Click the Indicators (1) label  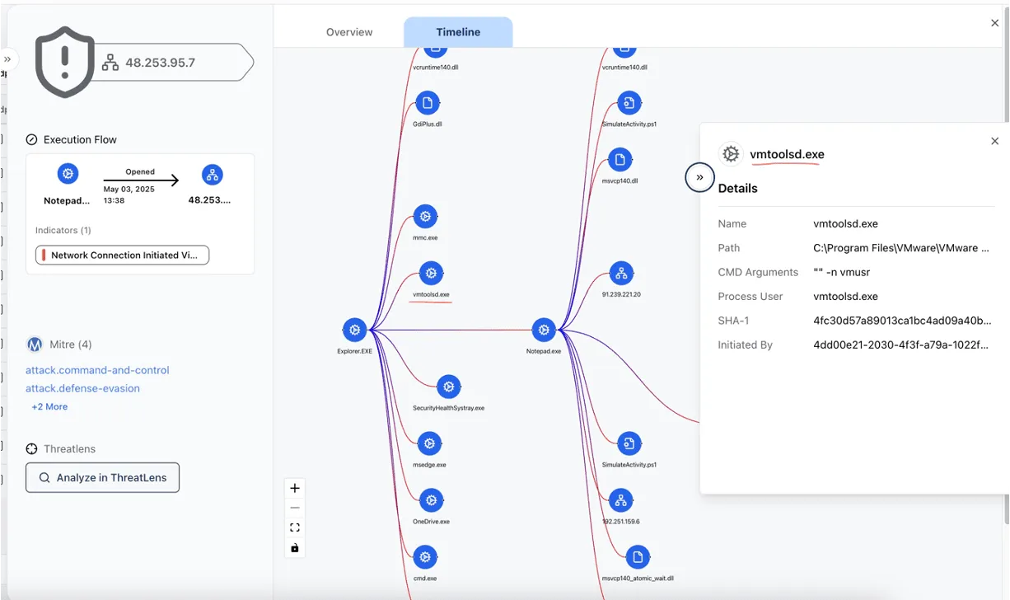point(63,231)
